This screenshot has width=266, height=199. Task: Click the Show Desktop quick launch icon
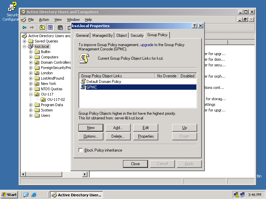click(26, 195)
